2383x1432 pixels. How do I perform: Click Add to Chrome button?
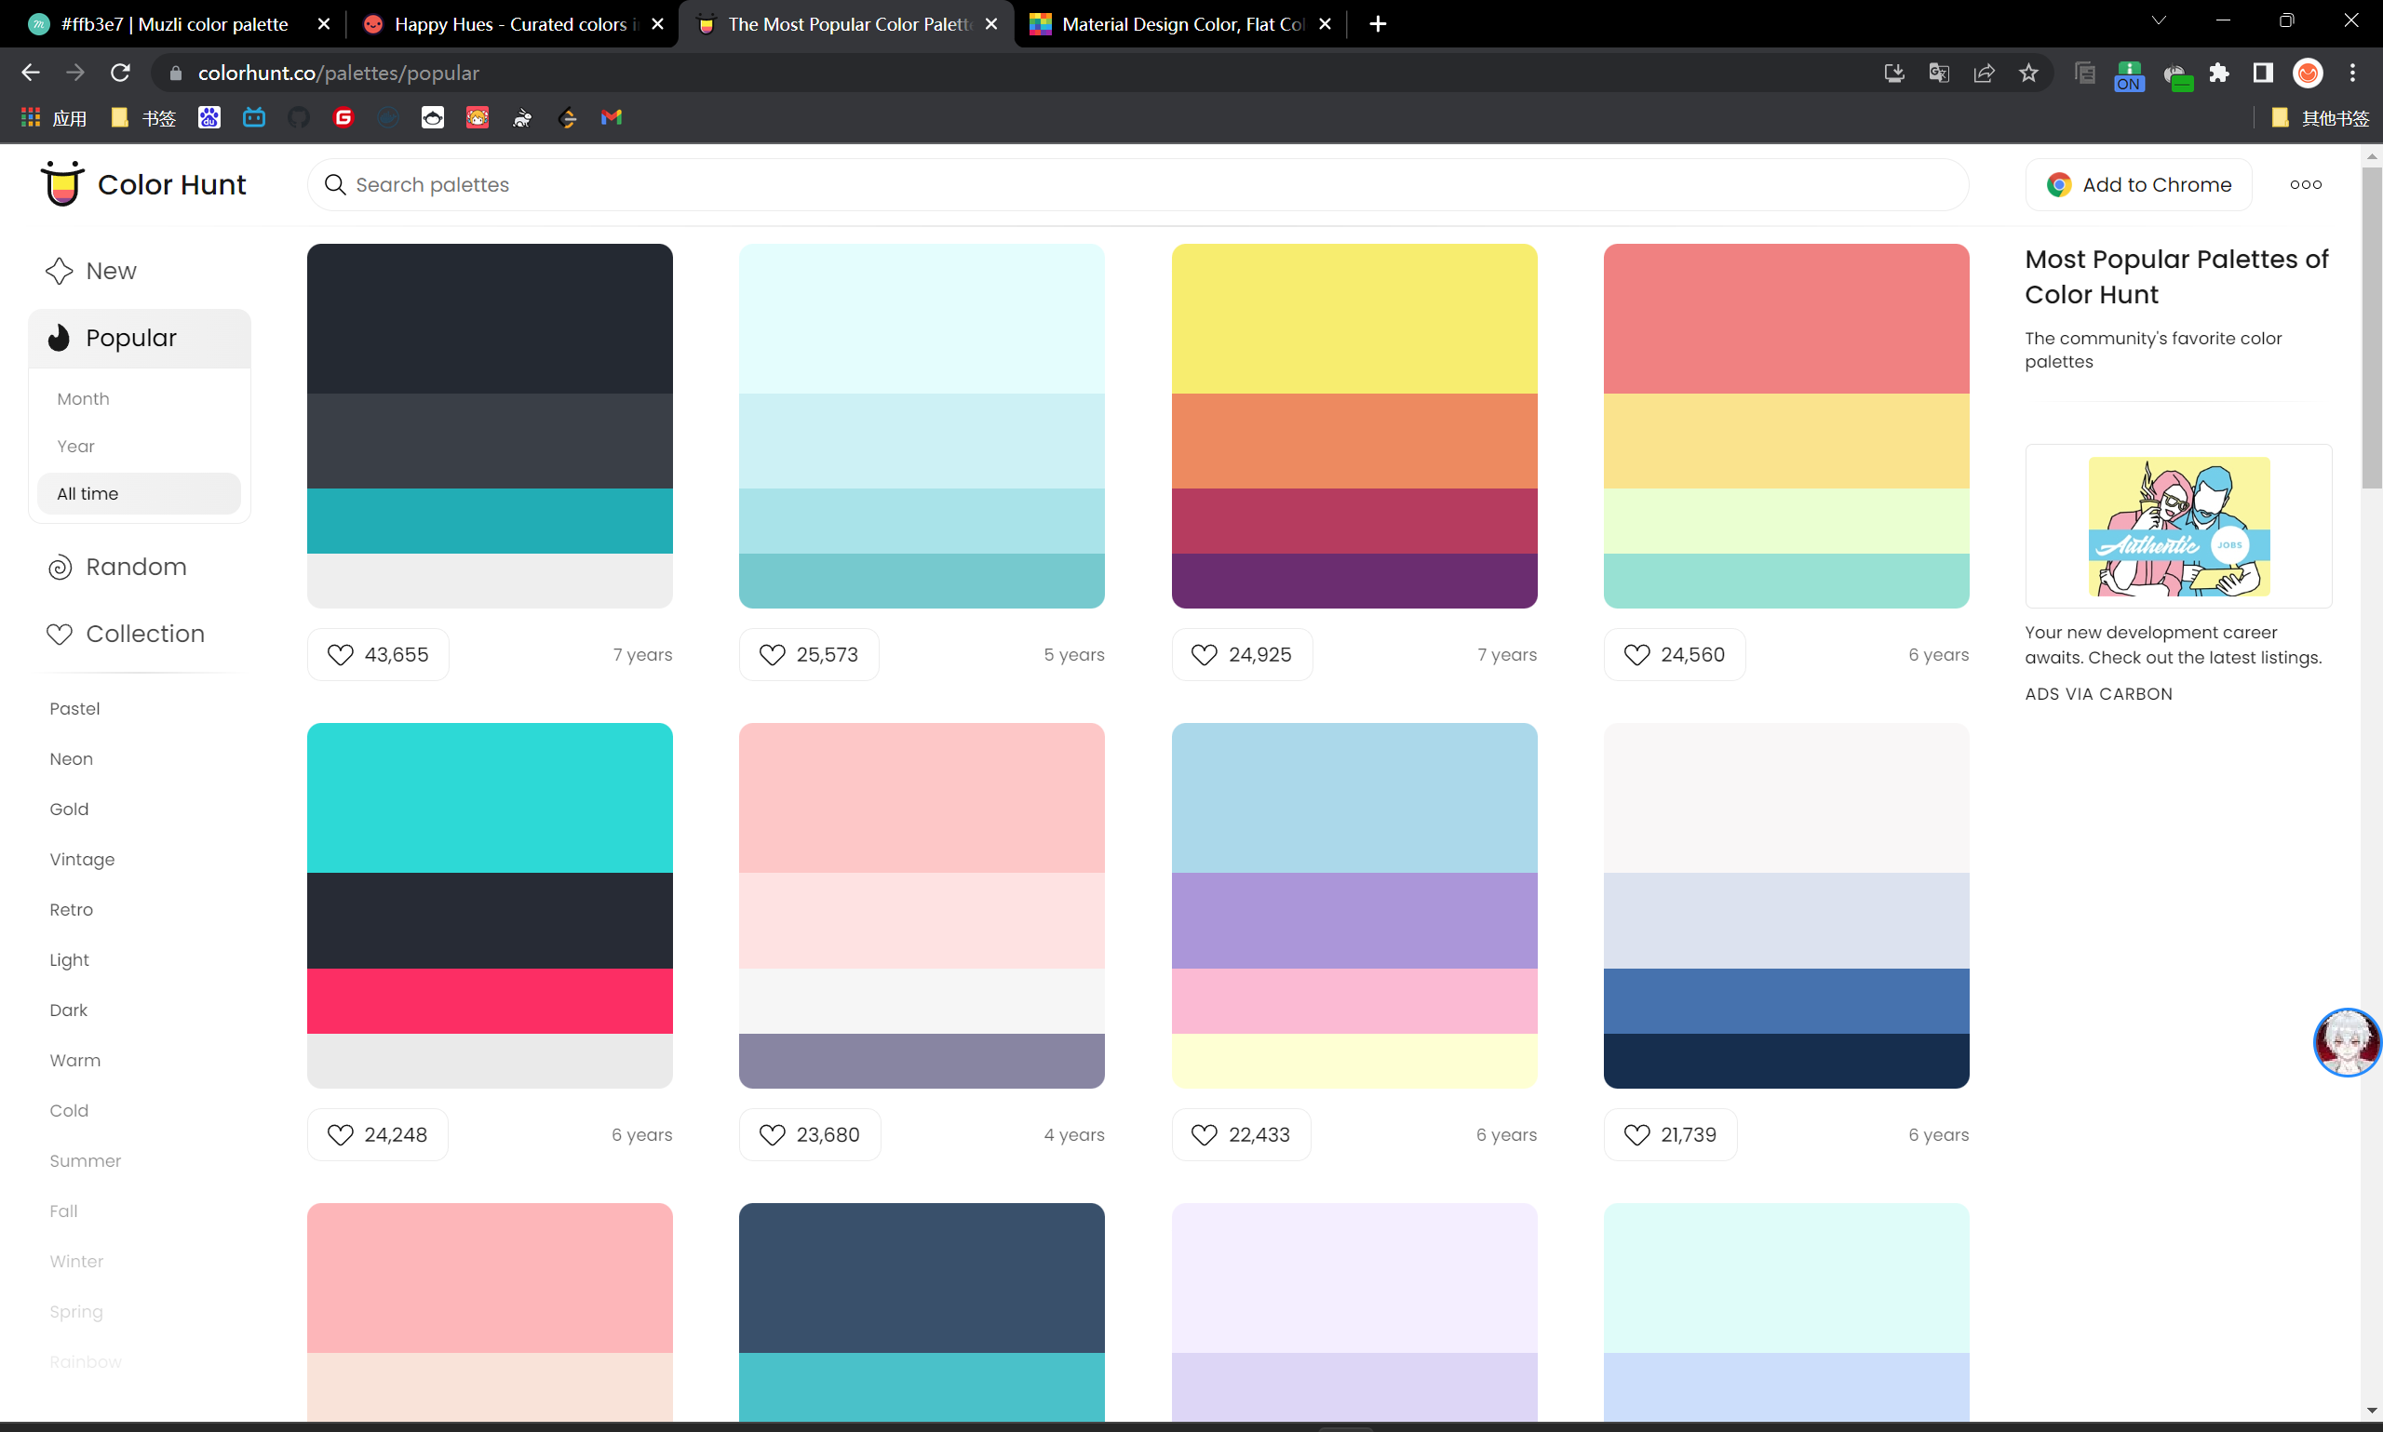(2138, 184)
